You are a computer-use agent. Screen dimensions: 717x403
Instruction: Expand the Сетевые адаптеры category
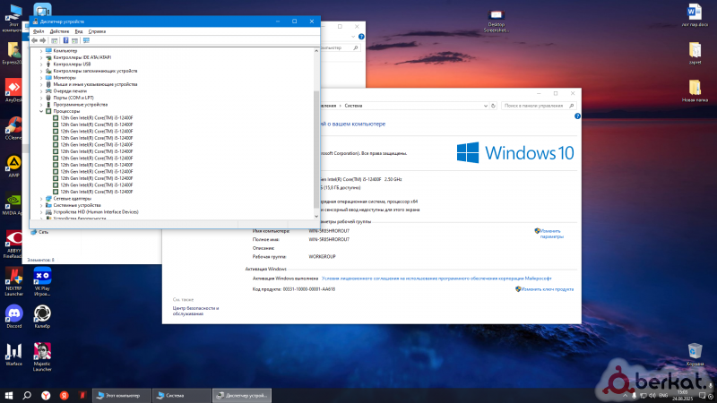pos(41,198)
